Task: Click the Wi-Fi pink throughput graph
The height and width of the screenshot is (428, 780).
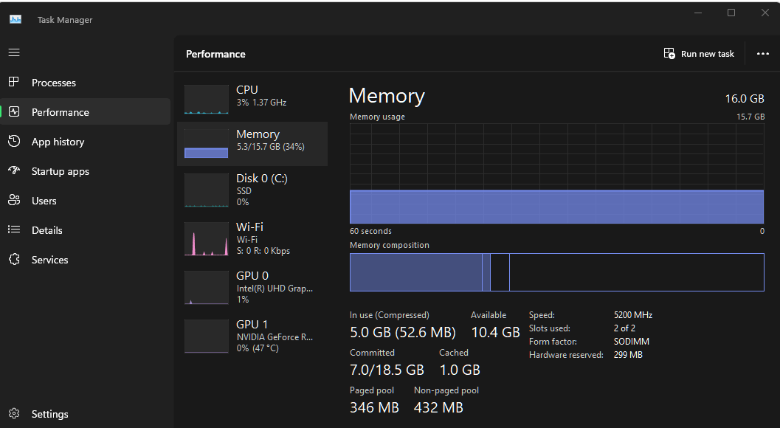Action: (207, 238)
